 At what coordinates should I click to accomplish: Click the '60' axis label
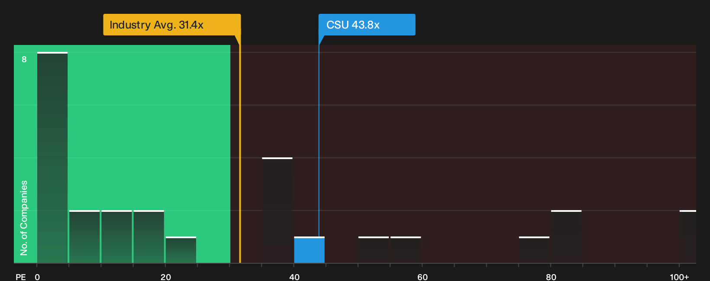pyautogui.click(x=423, y=277)
